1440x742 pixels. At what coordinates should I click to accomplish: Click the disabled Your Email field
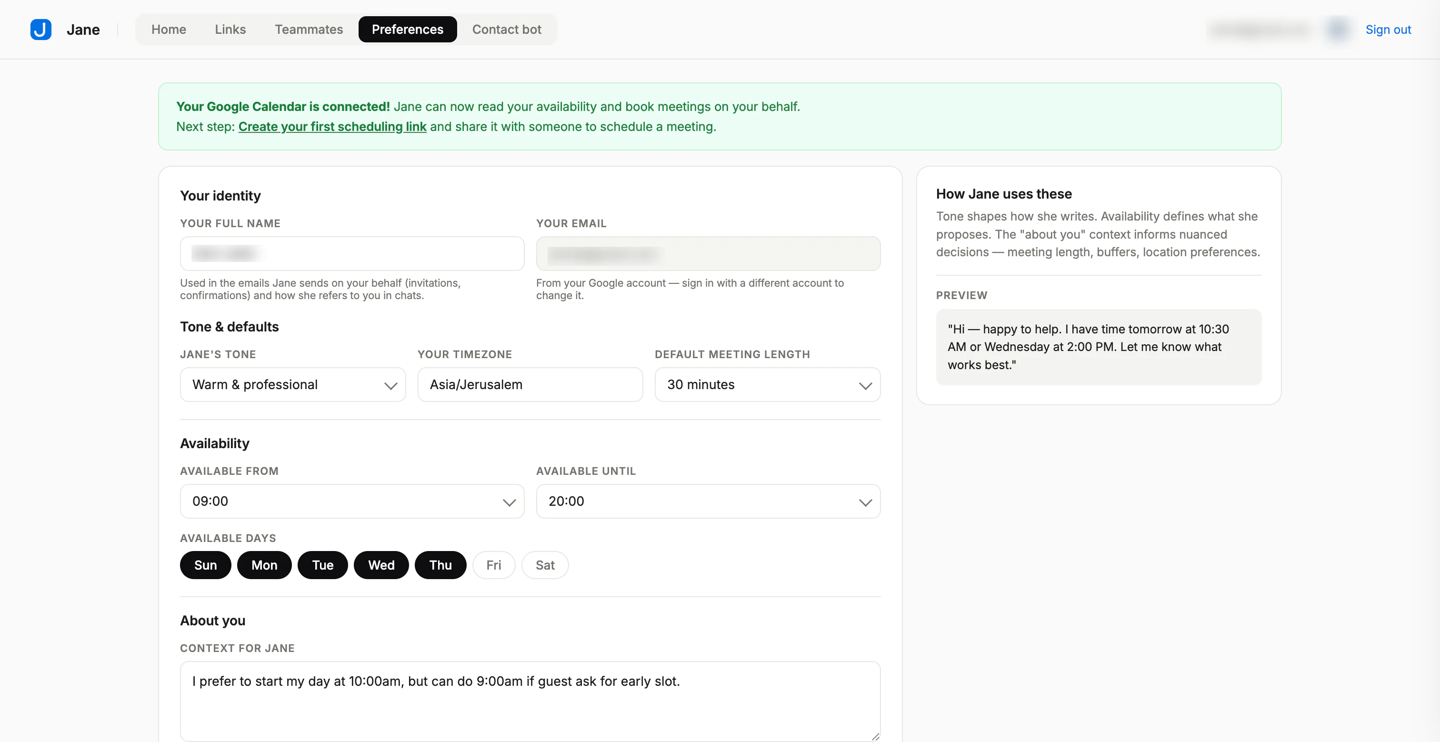click(x=708, y=253)
